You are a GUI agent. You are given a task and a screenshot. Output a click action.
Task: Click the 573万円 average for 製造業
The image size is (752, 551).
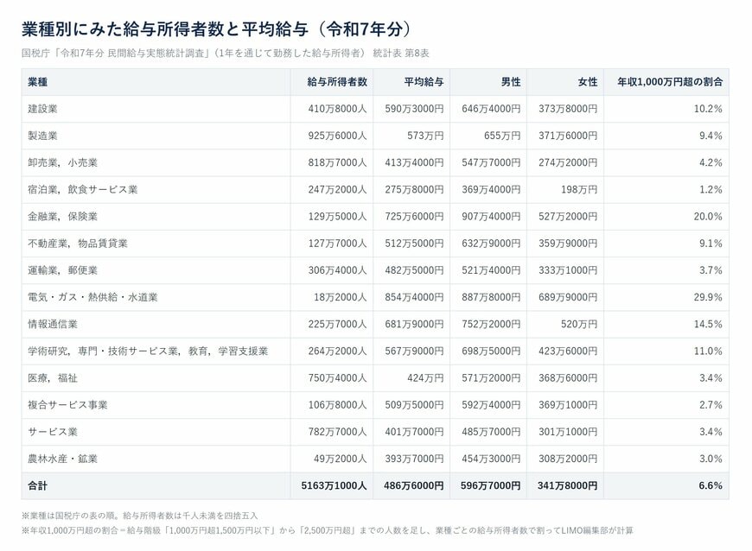pyautogui.click(x=425, y=136)
